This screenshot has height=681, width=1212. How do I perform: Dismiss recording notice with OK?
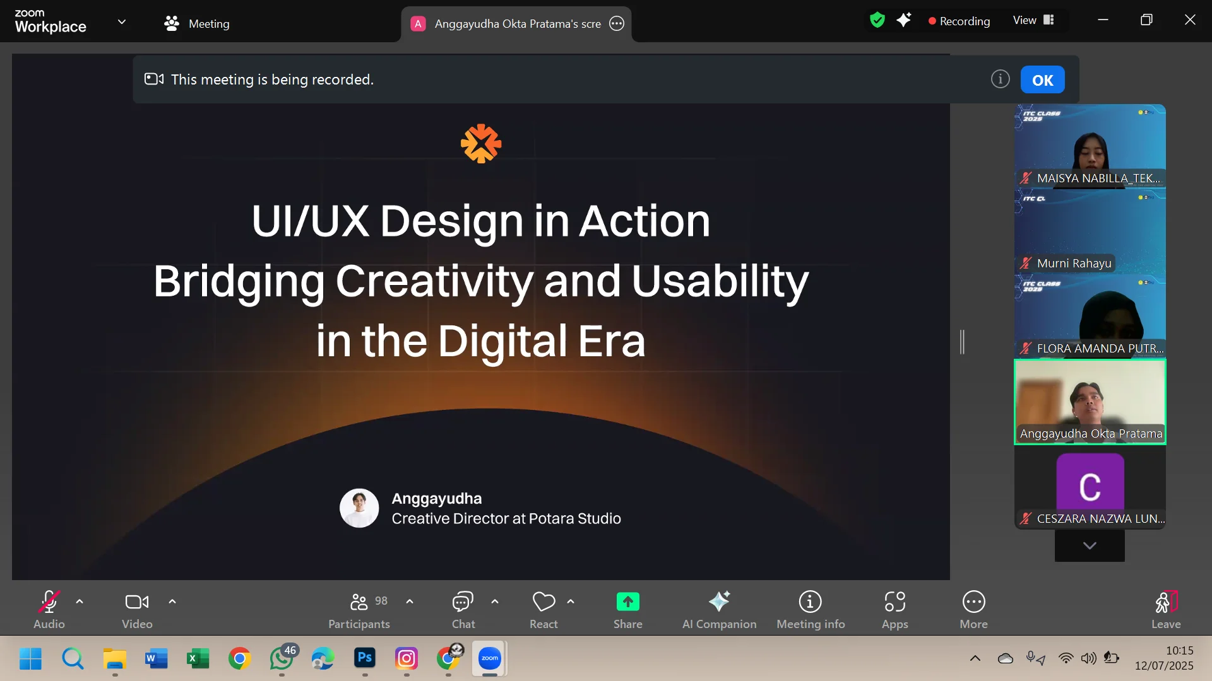point(1042,80)
